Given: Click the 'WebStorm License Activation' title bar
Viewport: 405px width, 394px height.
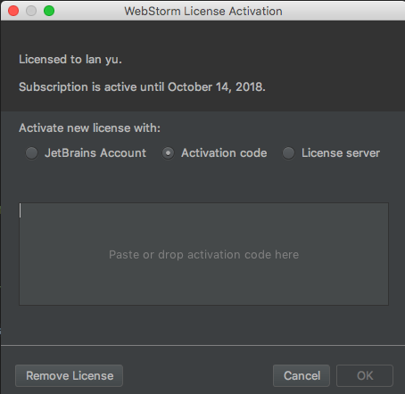Looking at the screenshot, I should 203,12.
